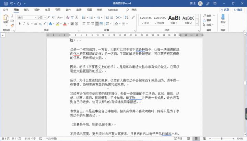Click the Comments button

(238, 10)
